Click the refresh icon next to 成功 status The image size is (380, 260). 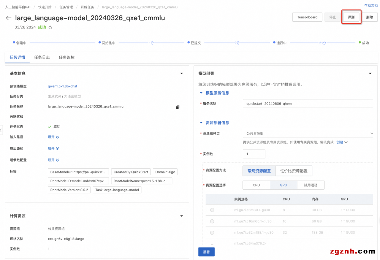(50, 27)
